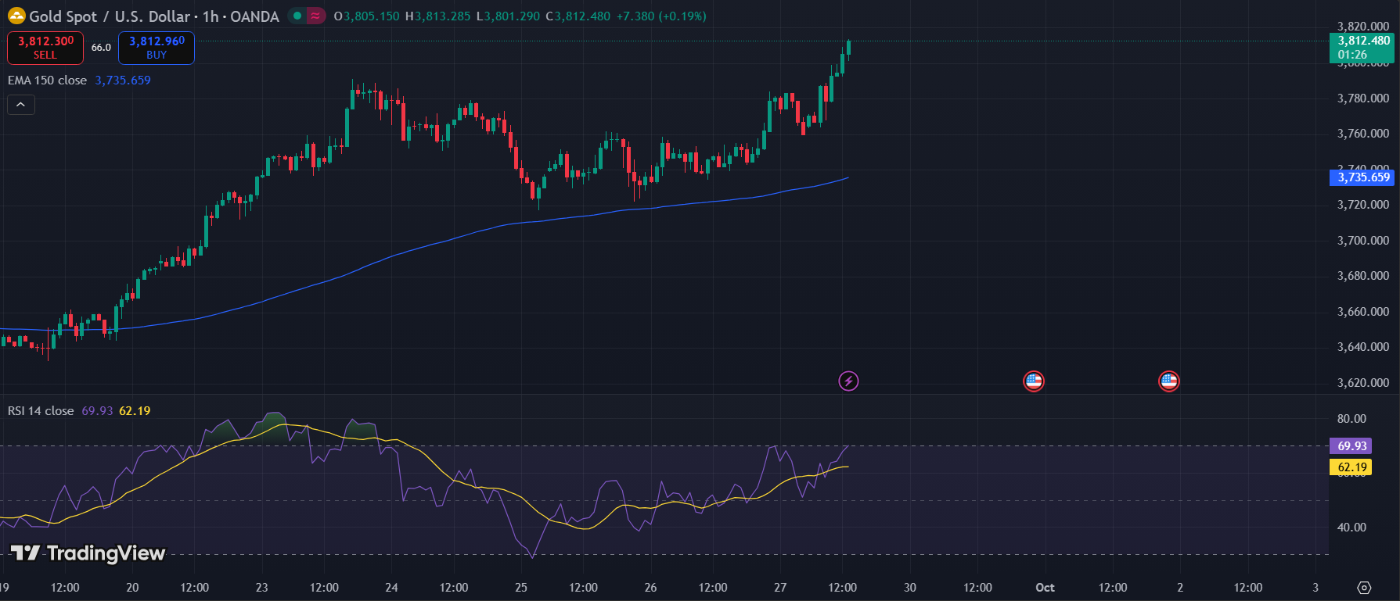
Task: Click the 3,620.000 price axis label
Action: [x=1363, y=383]
